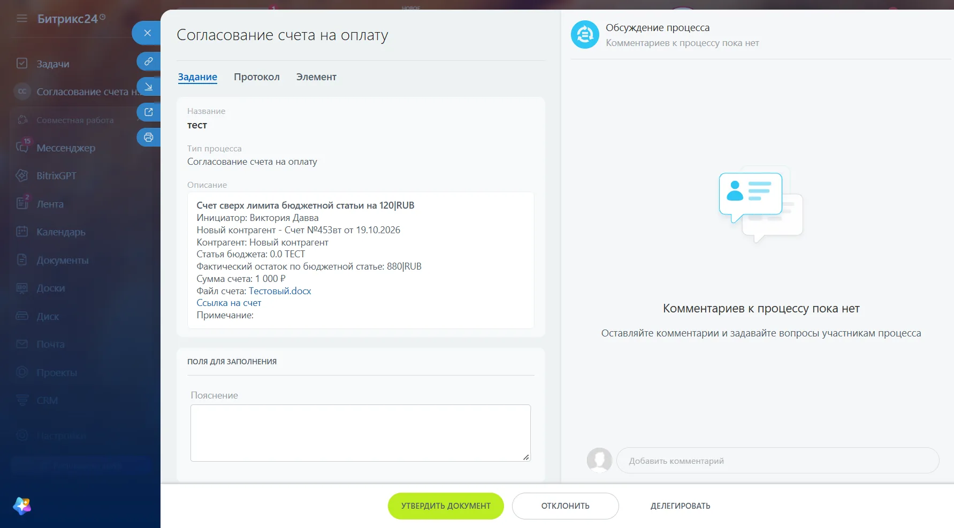This screenshot has width=954, height=528.
Task: Open CRM sidebar icon
Action: [x=22, y=400]
